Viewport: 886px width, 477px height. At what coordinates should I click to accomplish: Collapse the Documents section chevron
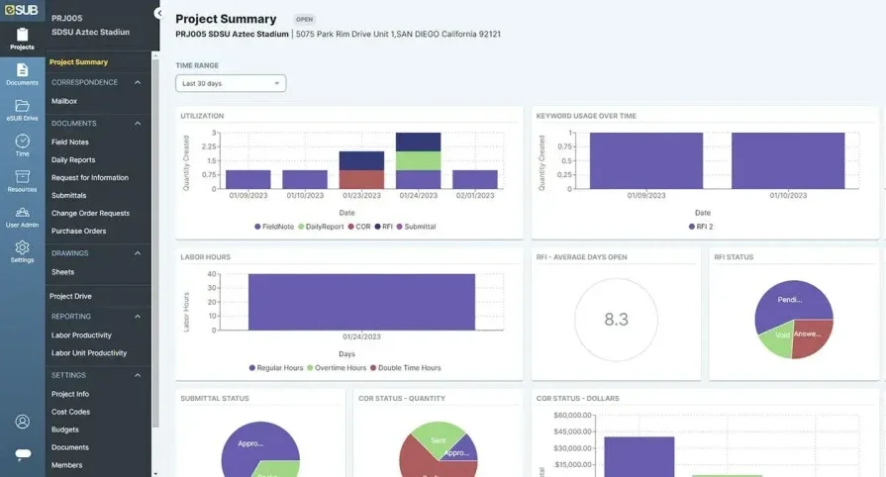point(138,123)
